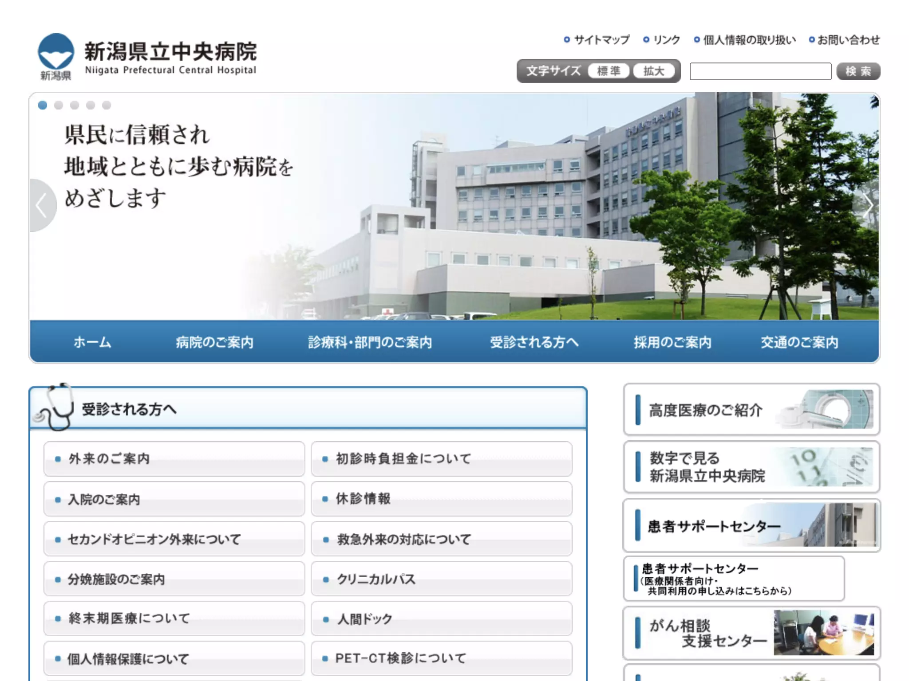The image size is (909, 681).
Task: Select the first carousel dot
Action: point(43,105)
